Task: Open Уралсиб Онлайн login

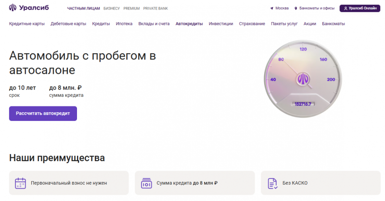Action: click(359, 8)
